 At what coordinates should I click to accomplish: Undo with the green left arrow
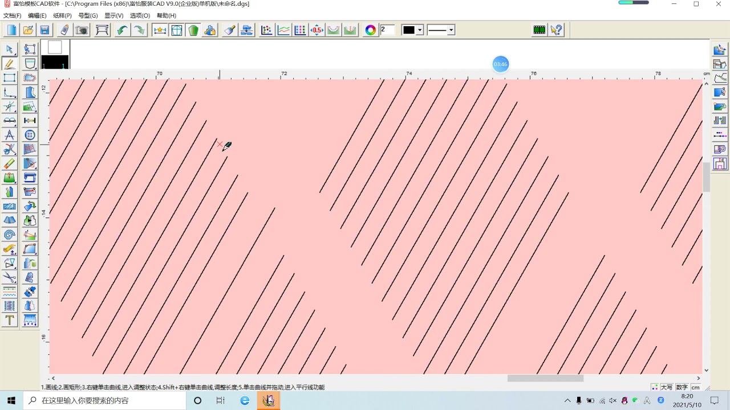click(x=122, y=30)
